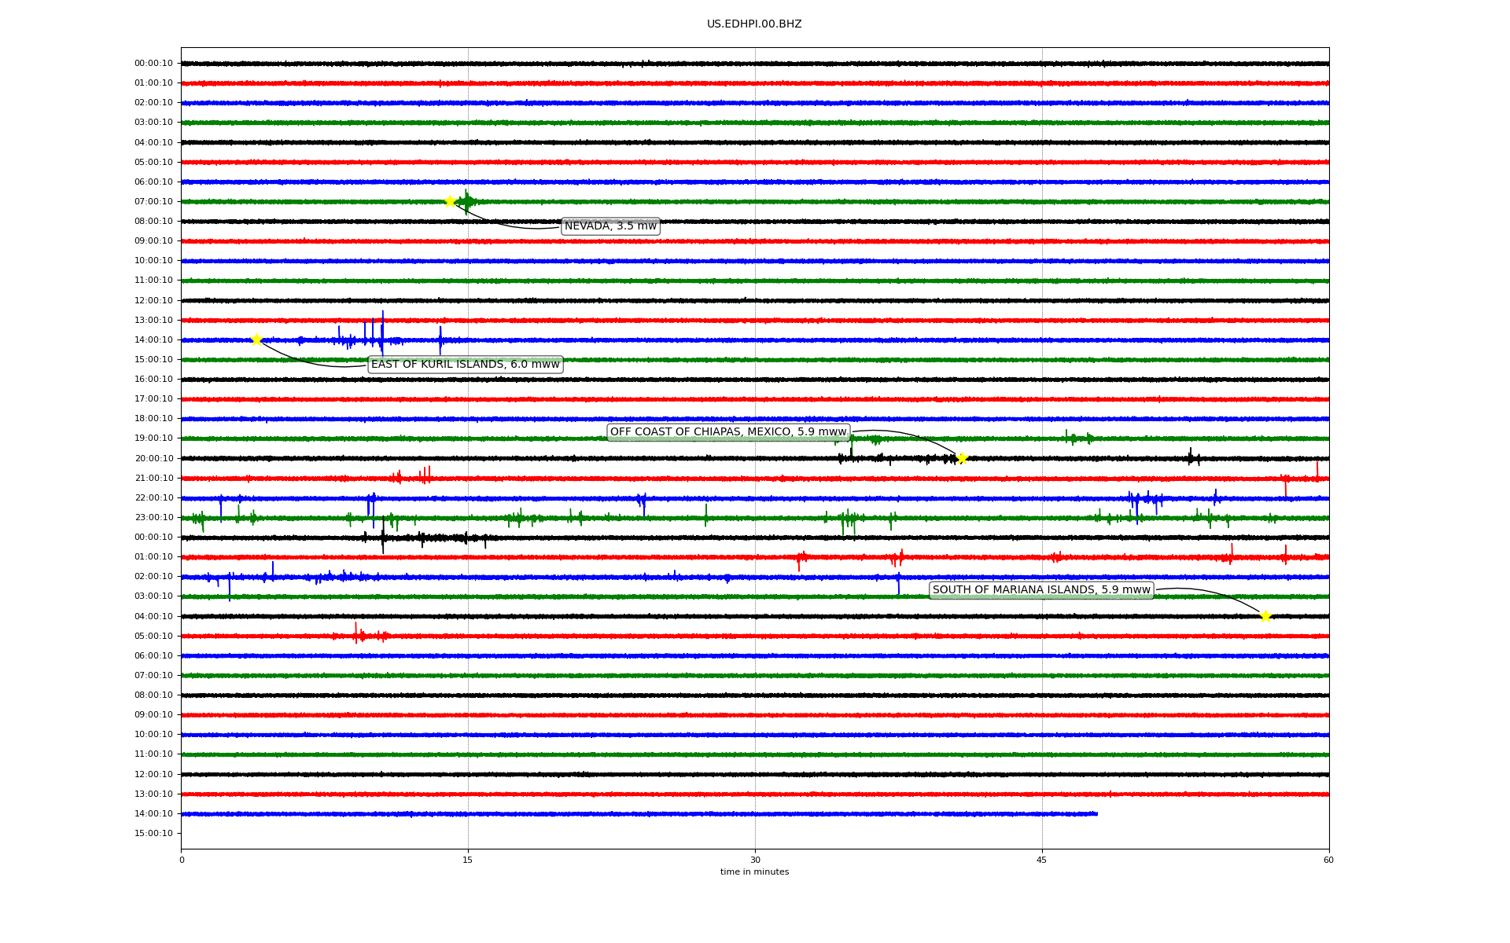The width and height of the screenshot is (1510, 943).
Task: Click the x-axis tick label 45
Action: click(1042, 860)
